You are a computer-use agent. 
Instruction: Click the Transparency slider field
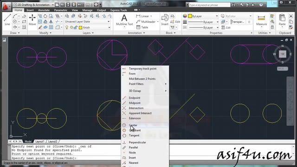pyautogui.click(x=241, y=22)
